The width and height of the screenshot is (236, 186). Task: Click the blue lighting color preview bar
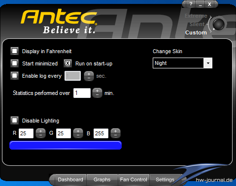tap(66, 145)
